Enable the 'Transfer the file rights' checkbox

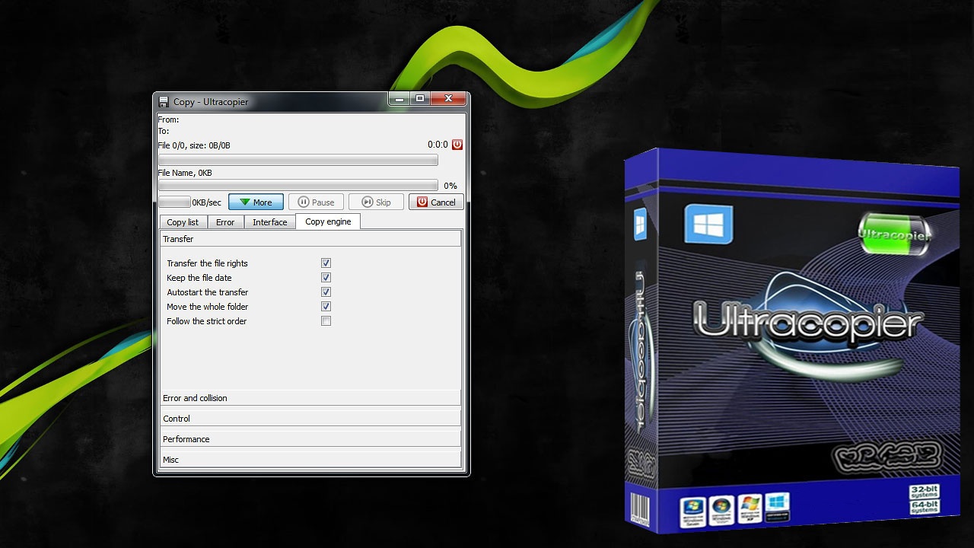pyautogui.click(x=326, y=263)
